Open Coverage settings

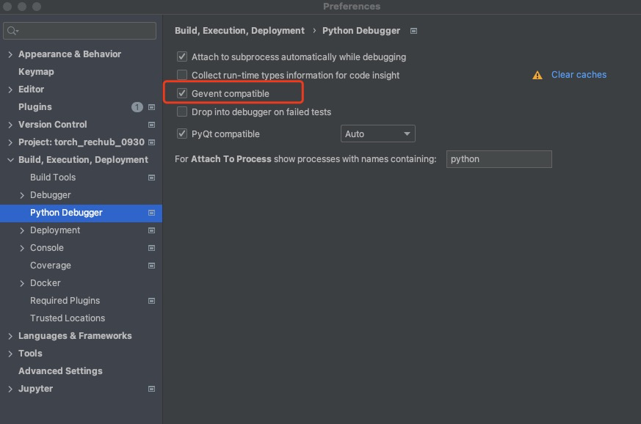click(x=50, y=266)
